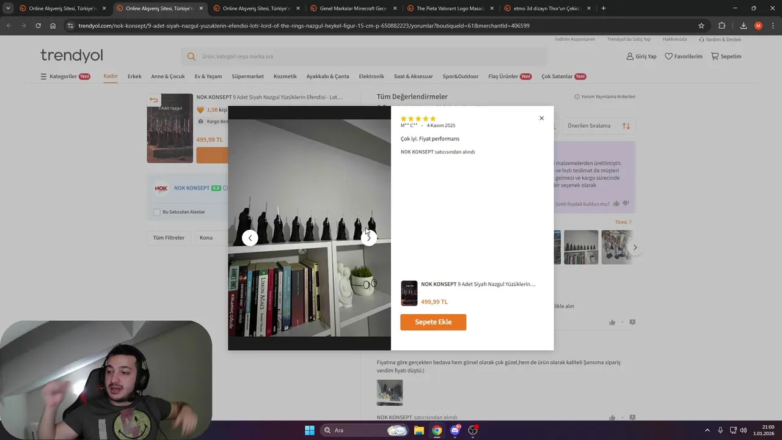Mark review summary as helpful thumbs up
The image size is (782, 440).
click(x=616, y=204)
